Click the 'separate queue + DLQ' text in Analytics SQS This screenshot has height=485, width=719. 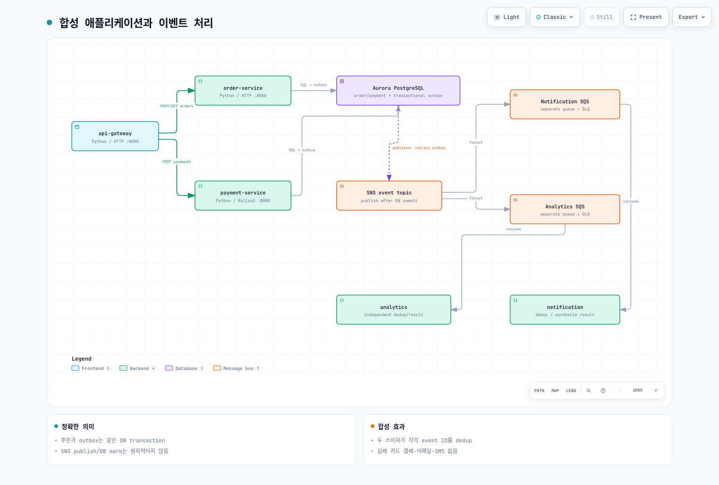(x=565, y=214)
